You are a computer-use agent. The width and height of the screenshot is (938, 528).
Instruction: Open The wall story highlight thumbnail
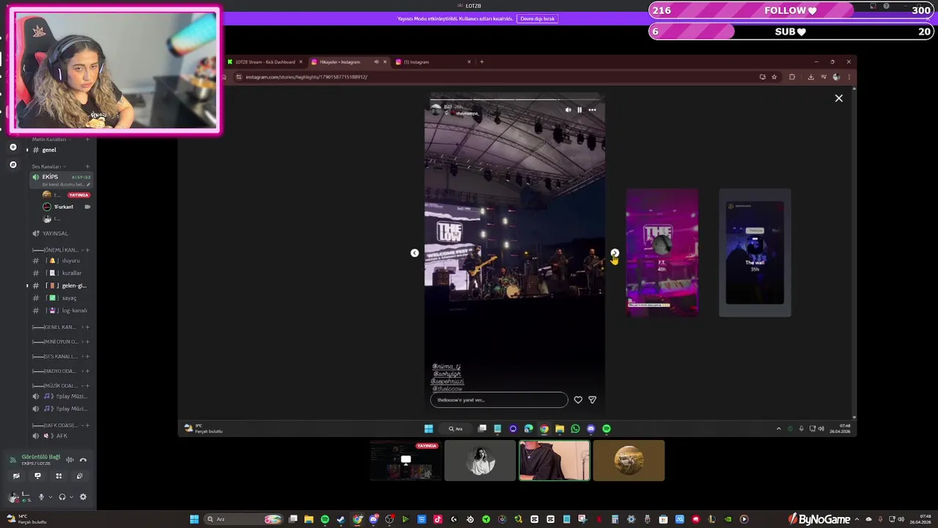pos(755,253)
